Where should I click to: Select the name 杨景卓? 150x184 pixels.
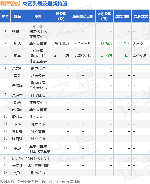click(17, 31)
